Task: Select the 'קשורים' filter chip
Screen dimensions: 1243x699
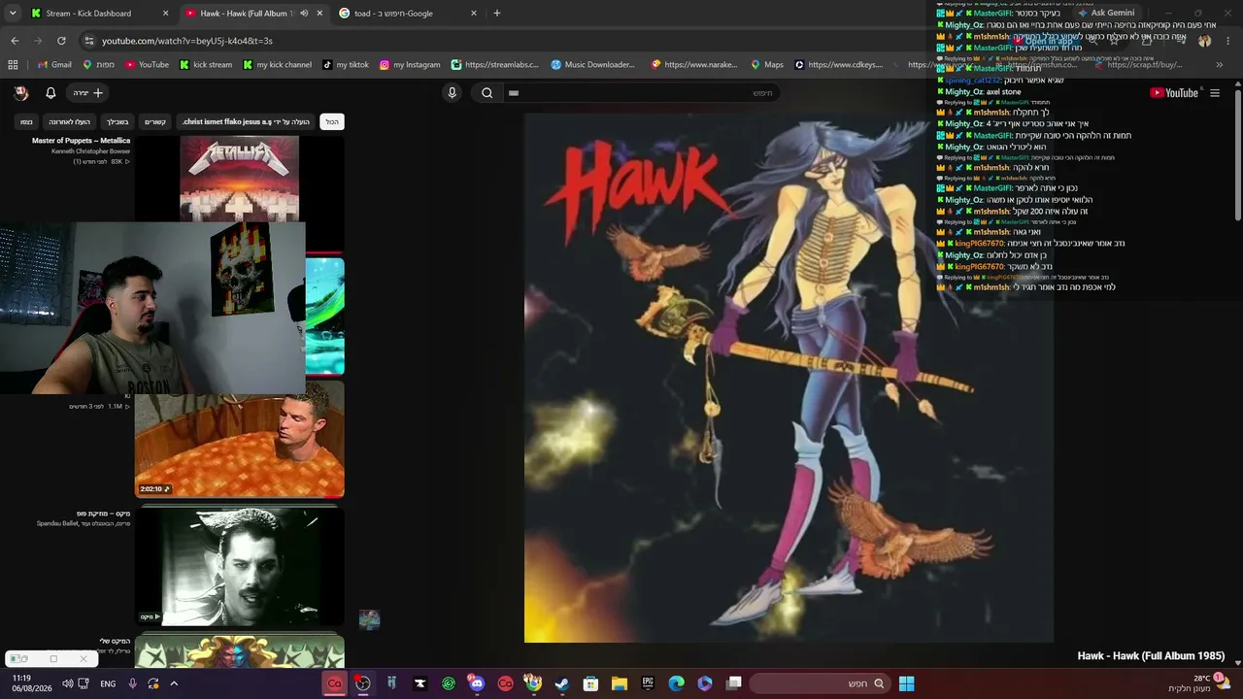Action: click(x=155, y=122)
